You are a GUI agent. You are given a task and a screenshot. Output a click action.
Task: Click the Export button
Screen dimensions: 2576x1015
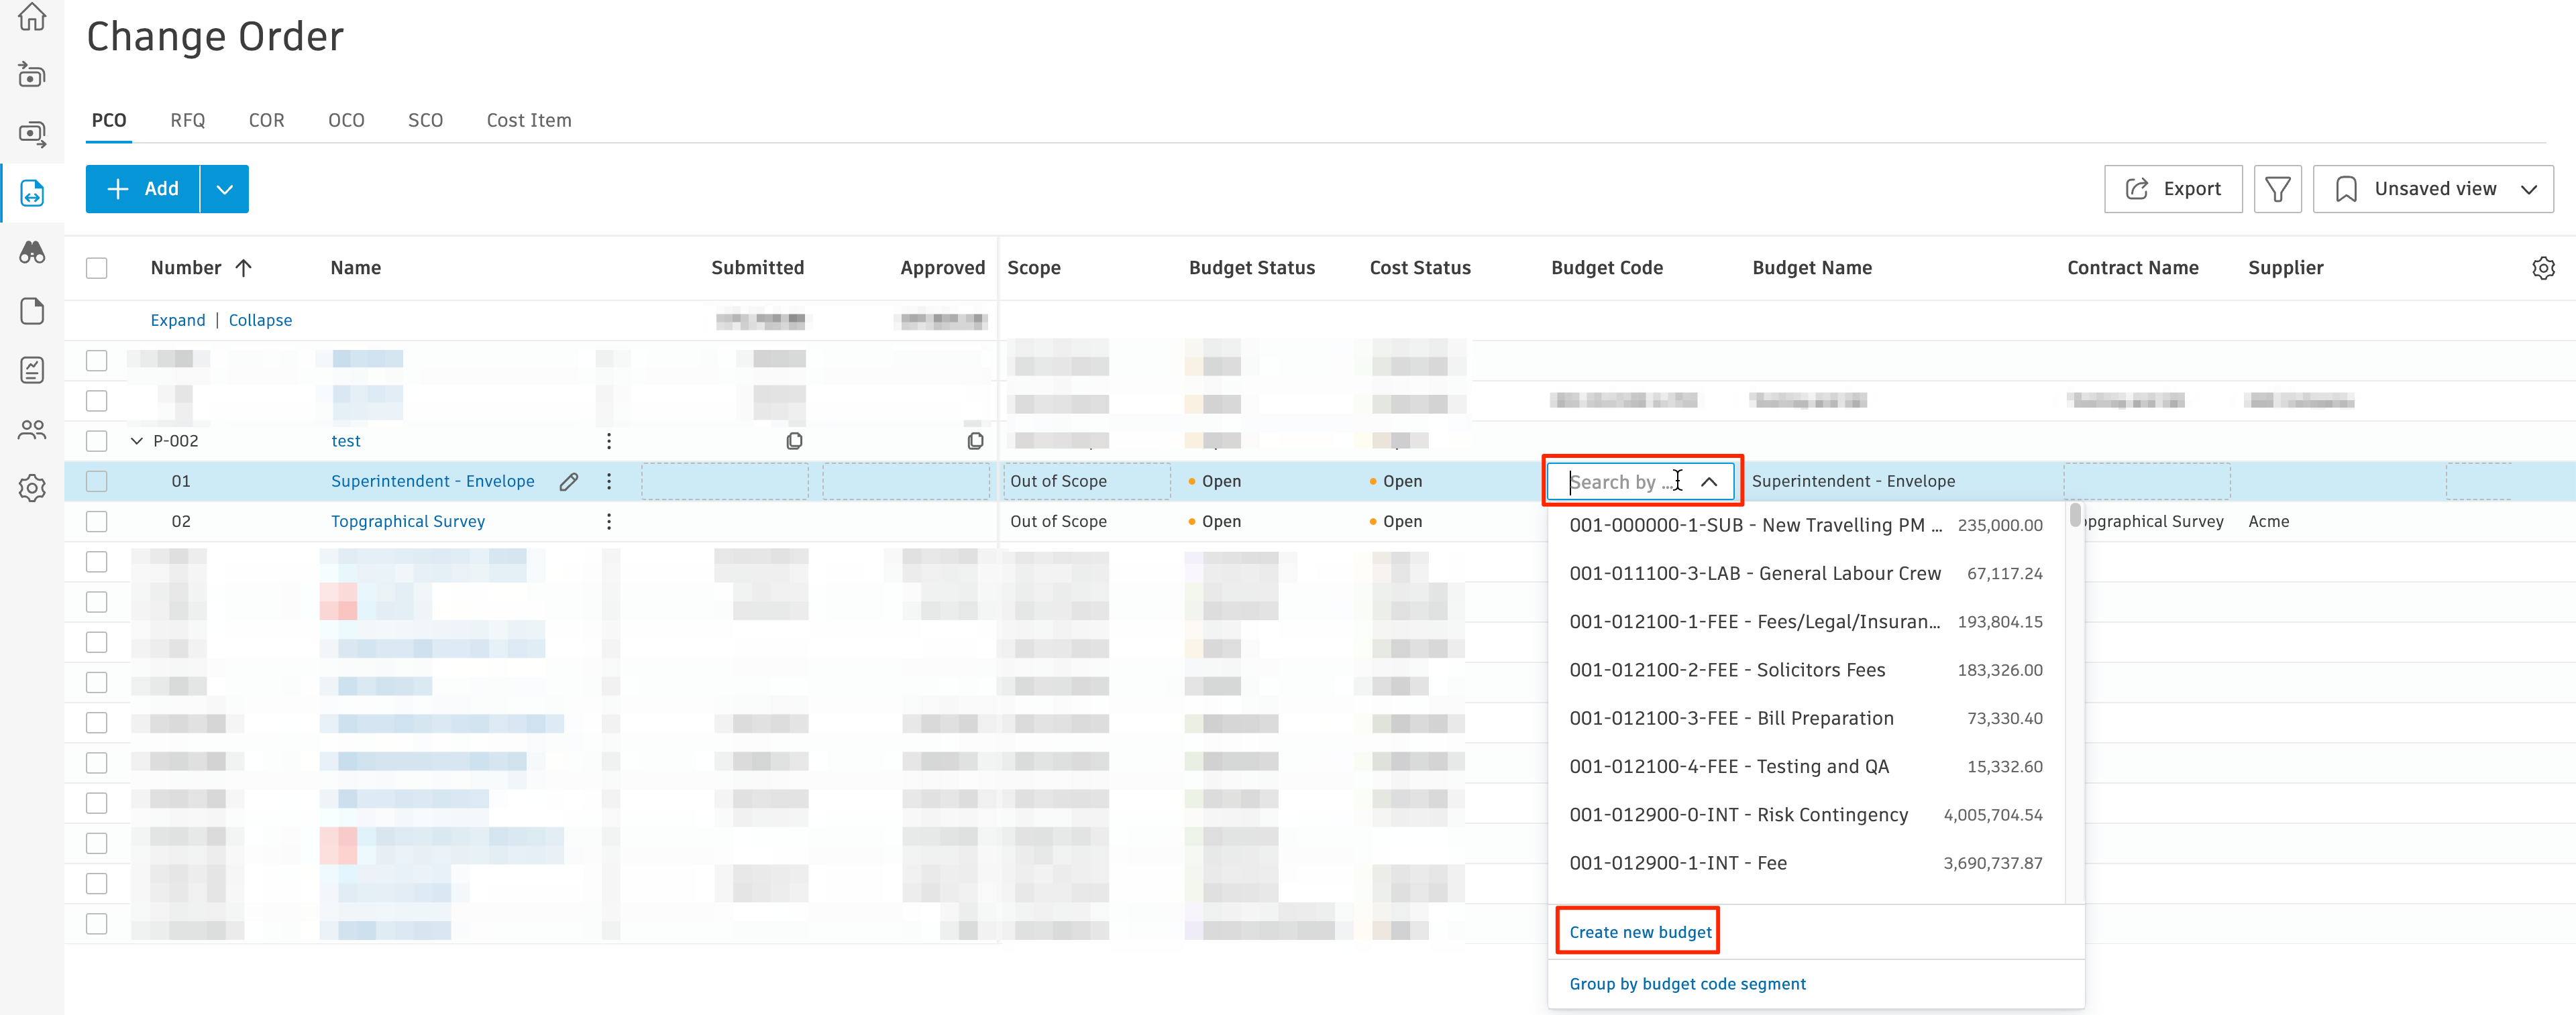click(2173, 189)
